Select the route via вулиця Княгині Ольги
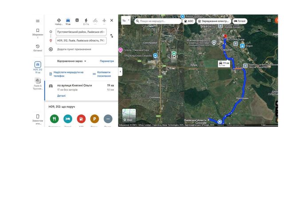Viewport: 285px width, 201px height. click(81, 91)
